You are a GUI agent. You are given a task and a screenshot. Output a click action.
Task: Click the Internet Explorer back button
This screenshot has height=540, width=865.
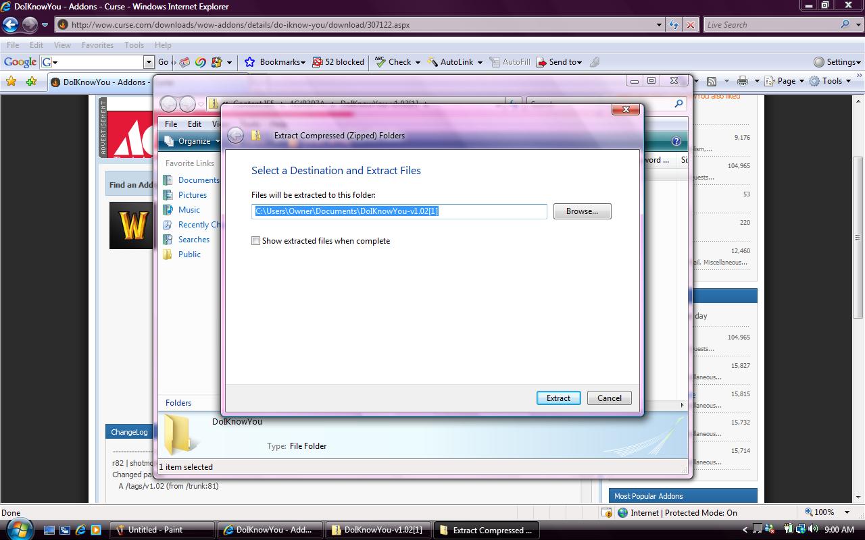click(11, 25)
